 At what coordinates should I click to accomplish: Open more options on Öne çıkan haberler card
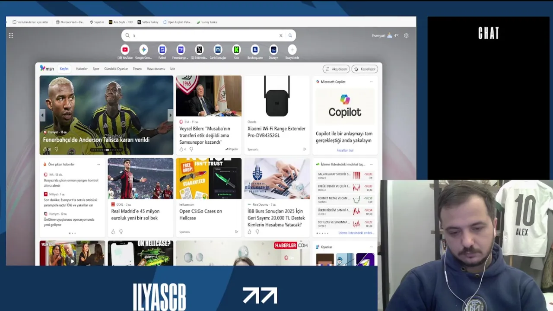point(99,164)
